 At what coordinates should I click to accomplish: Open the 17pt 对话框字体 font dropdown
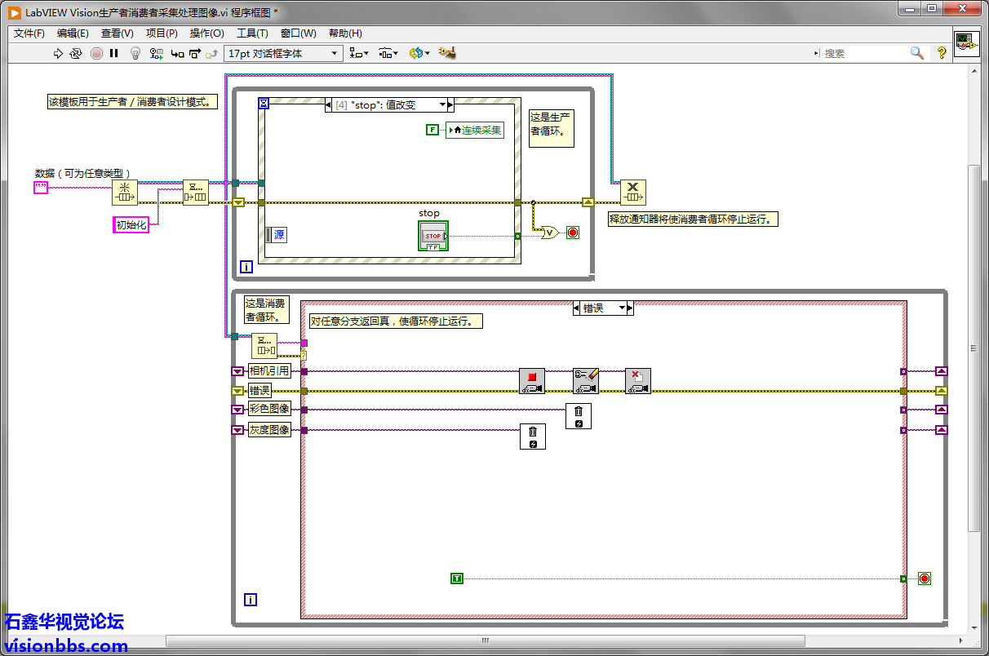(x=282, y=54)
